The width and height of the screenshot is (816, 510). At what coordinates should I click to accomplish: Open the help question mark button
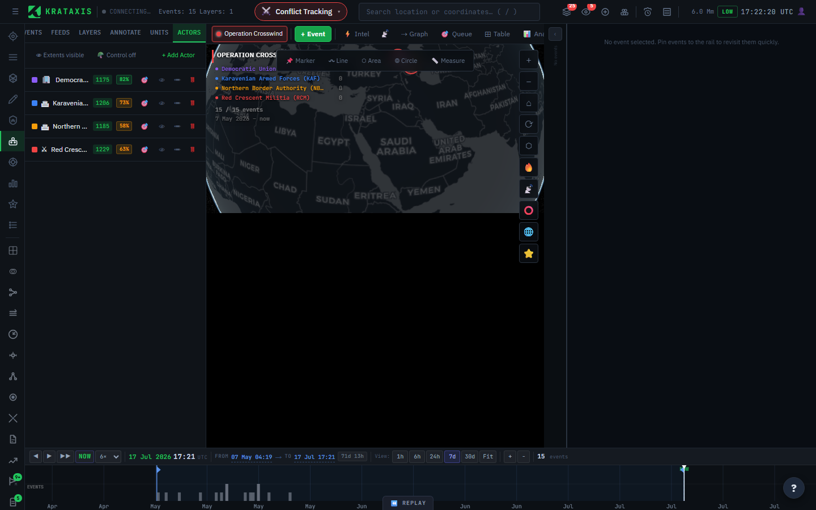(x=793, y=488)
